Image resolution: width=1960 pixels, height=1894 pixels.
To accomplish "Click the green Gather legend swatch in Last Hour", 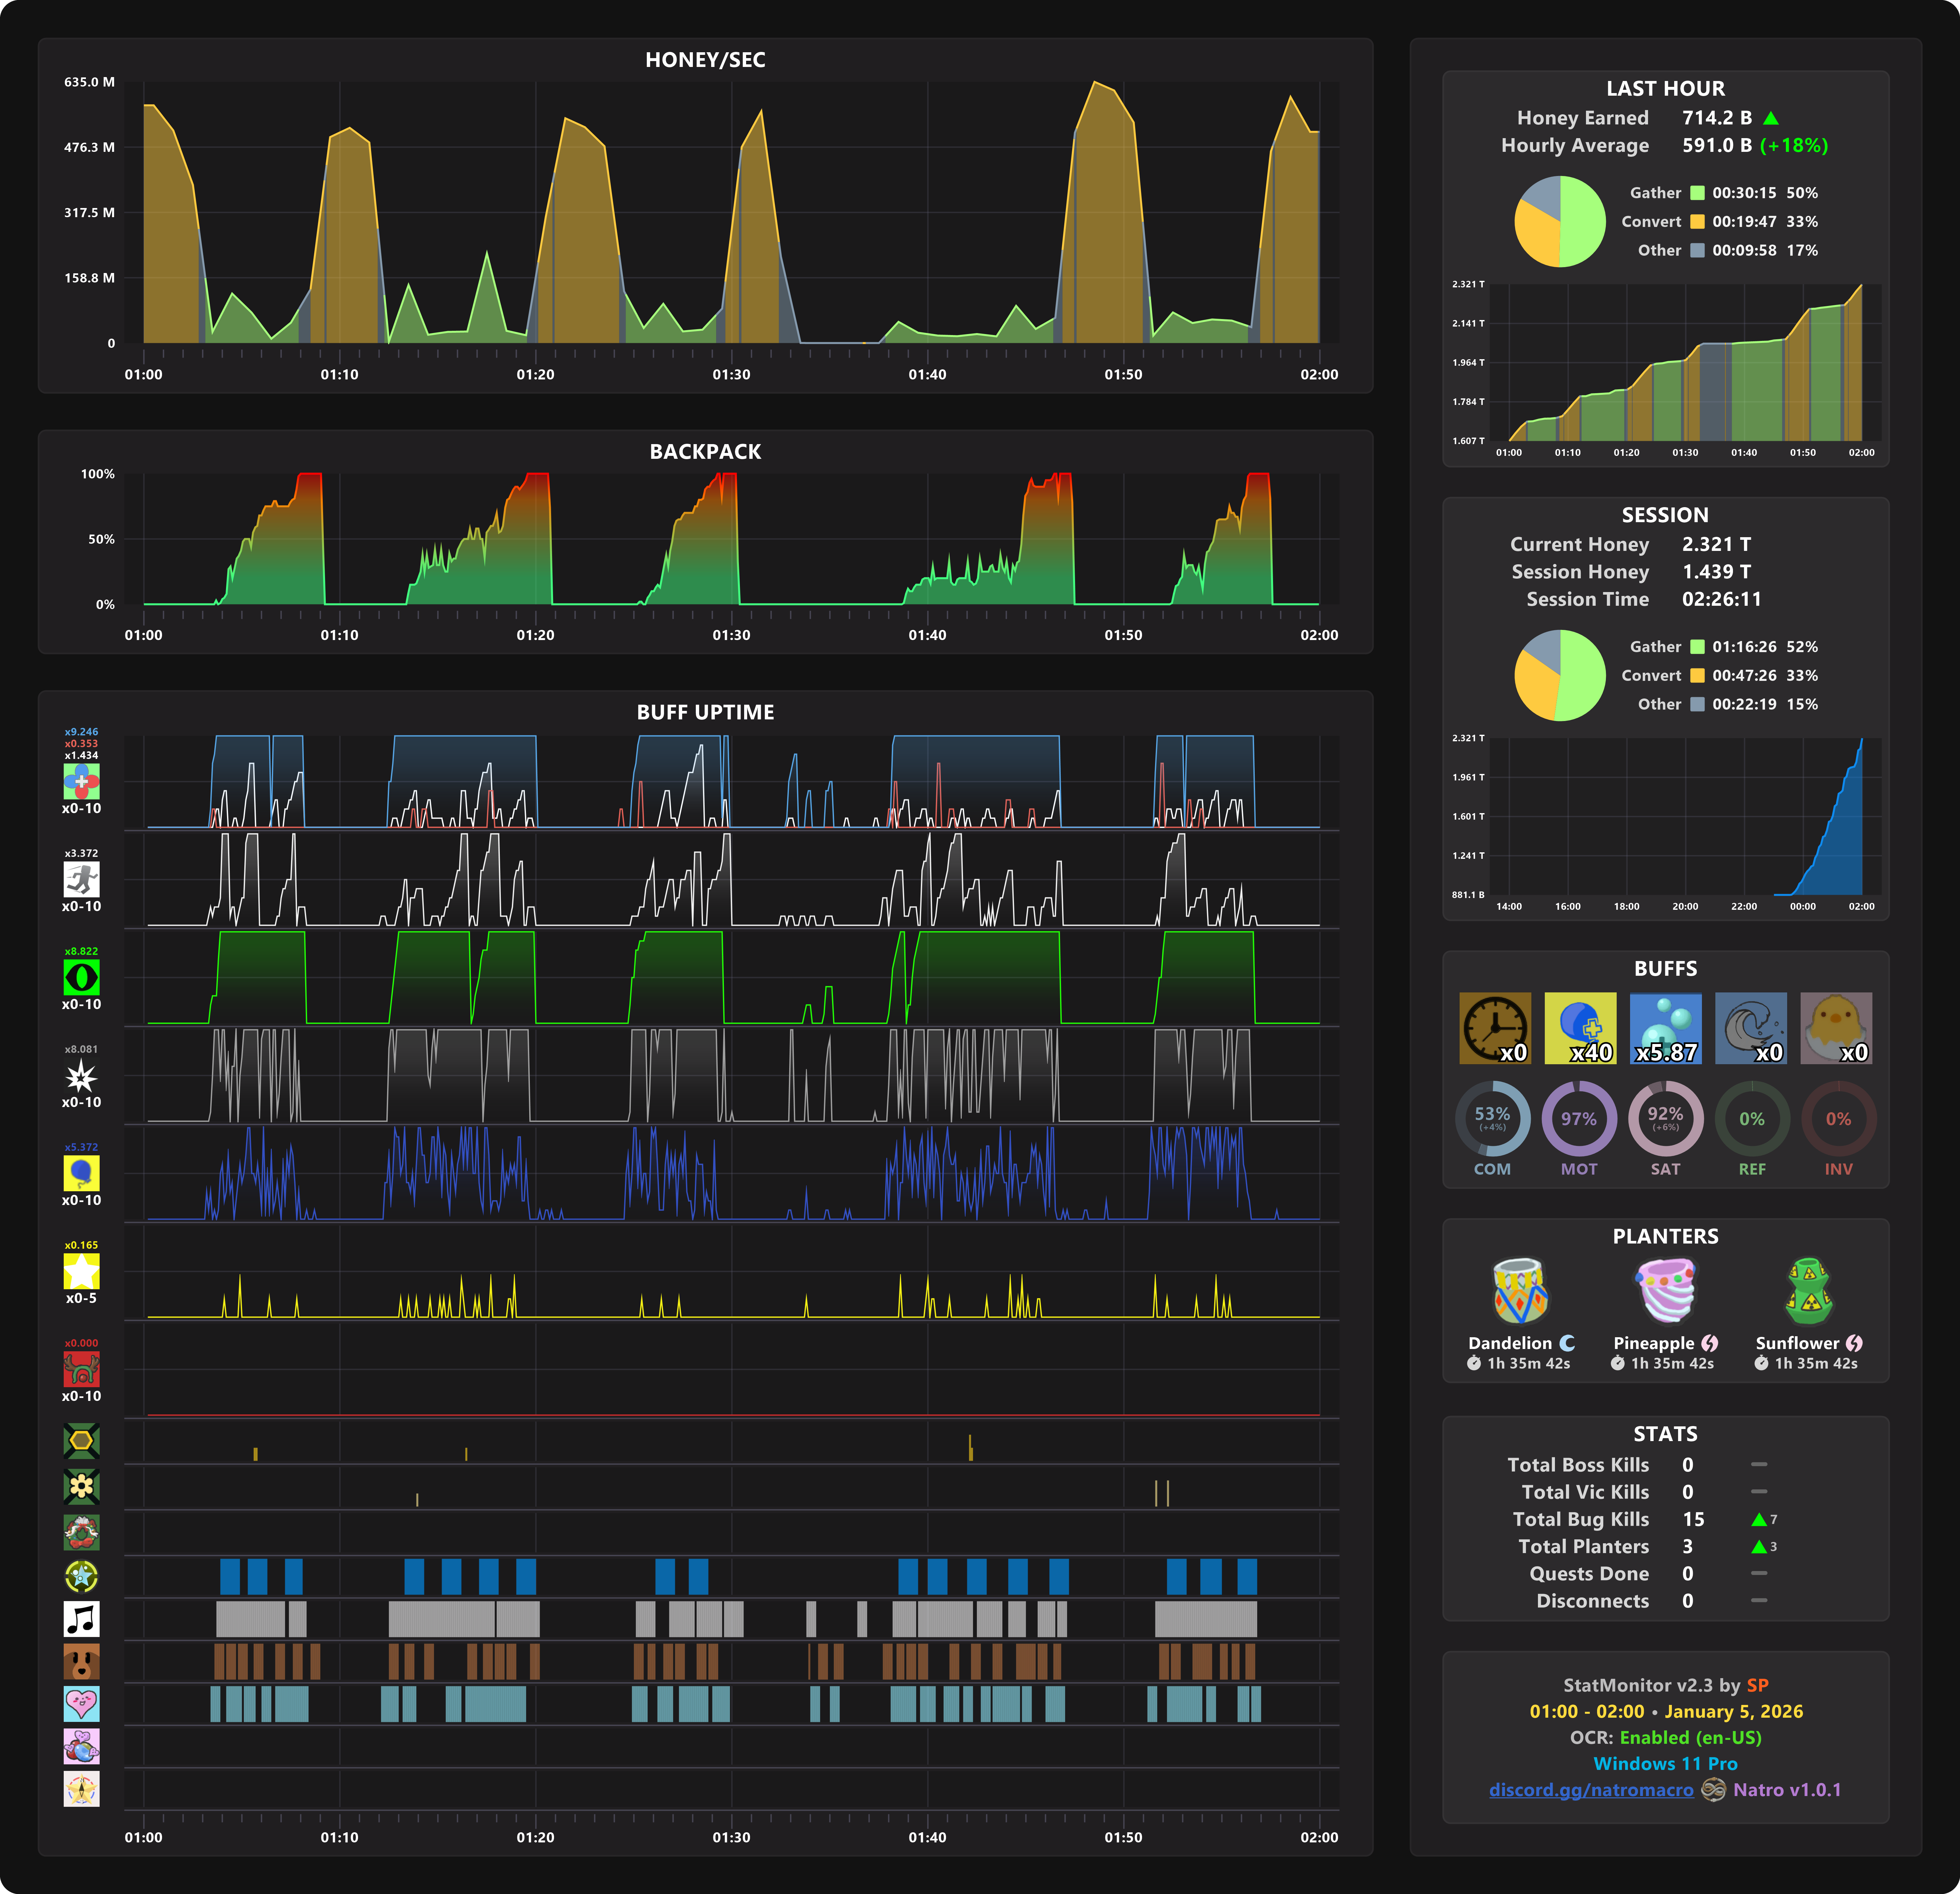I will click(x=1697, y=193).
